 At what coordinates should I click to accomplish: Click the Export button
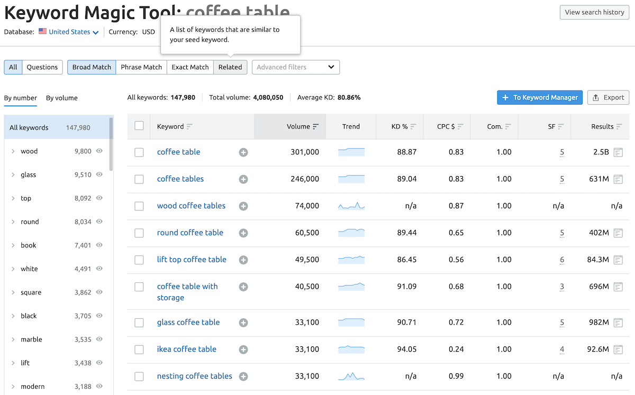(608, 97)
